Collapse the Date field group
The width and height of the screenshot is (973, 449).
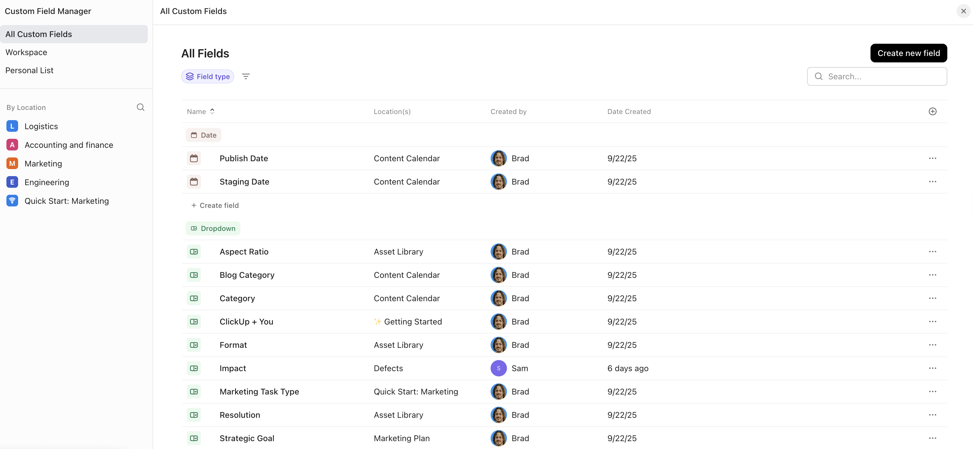coord(203,135)
